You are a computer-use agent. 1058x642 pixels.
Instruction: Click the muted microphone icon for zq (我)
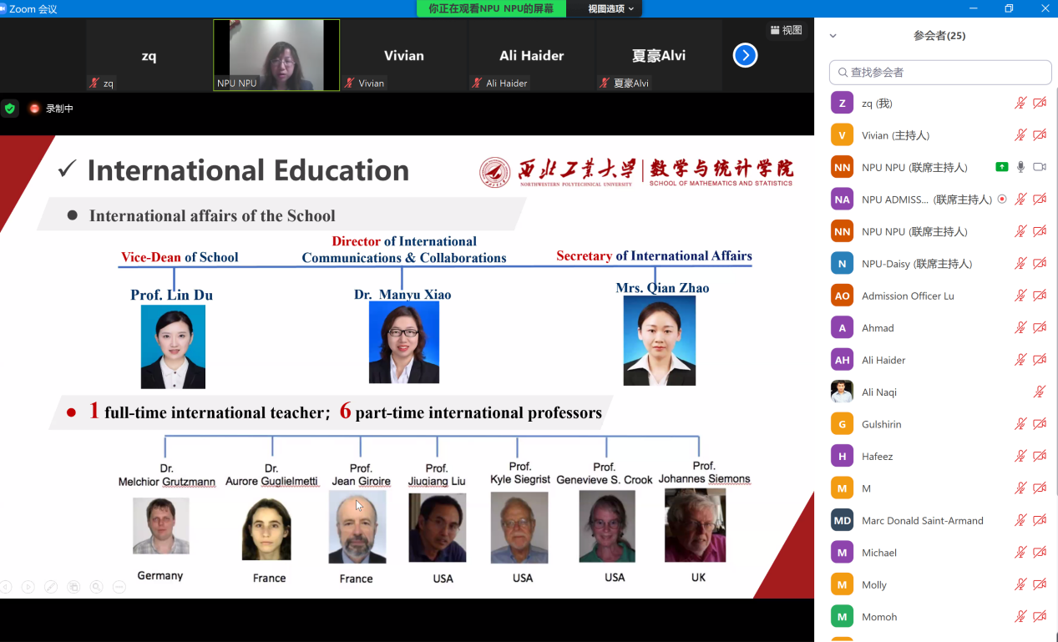point(1020,104)
